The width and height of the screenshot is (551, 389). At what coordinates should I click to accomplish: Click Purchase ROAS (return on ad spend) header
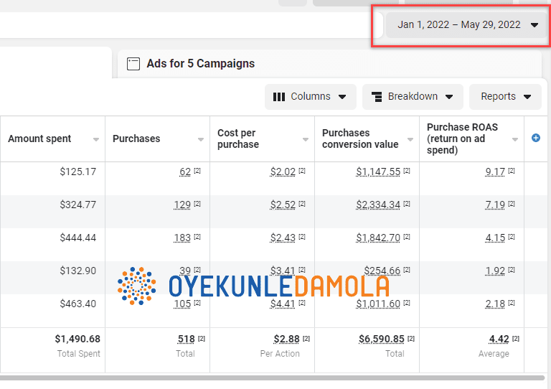462,139
